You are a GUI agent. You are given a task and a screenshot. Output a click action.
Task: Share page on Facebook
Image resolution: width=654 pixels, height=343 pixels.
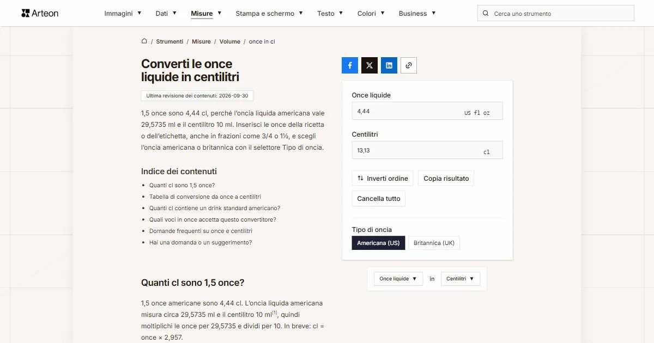tap(350, 65)
